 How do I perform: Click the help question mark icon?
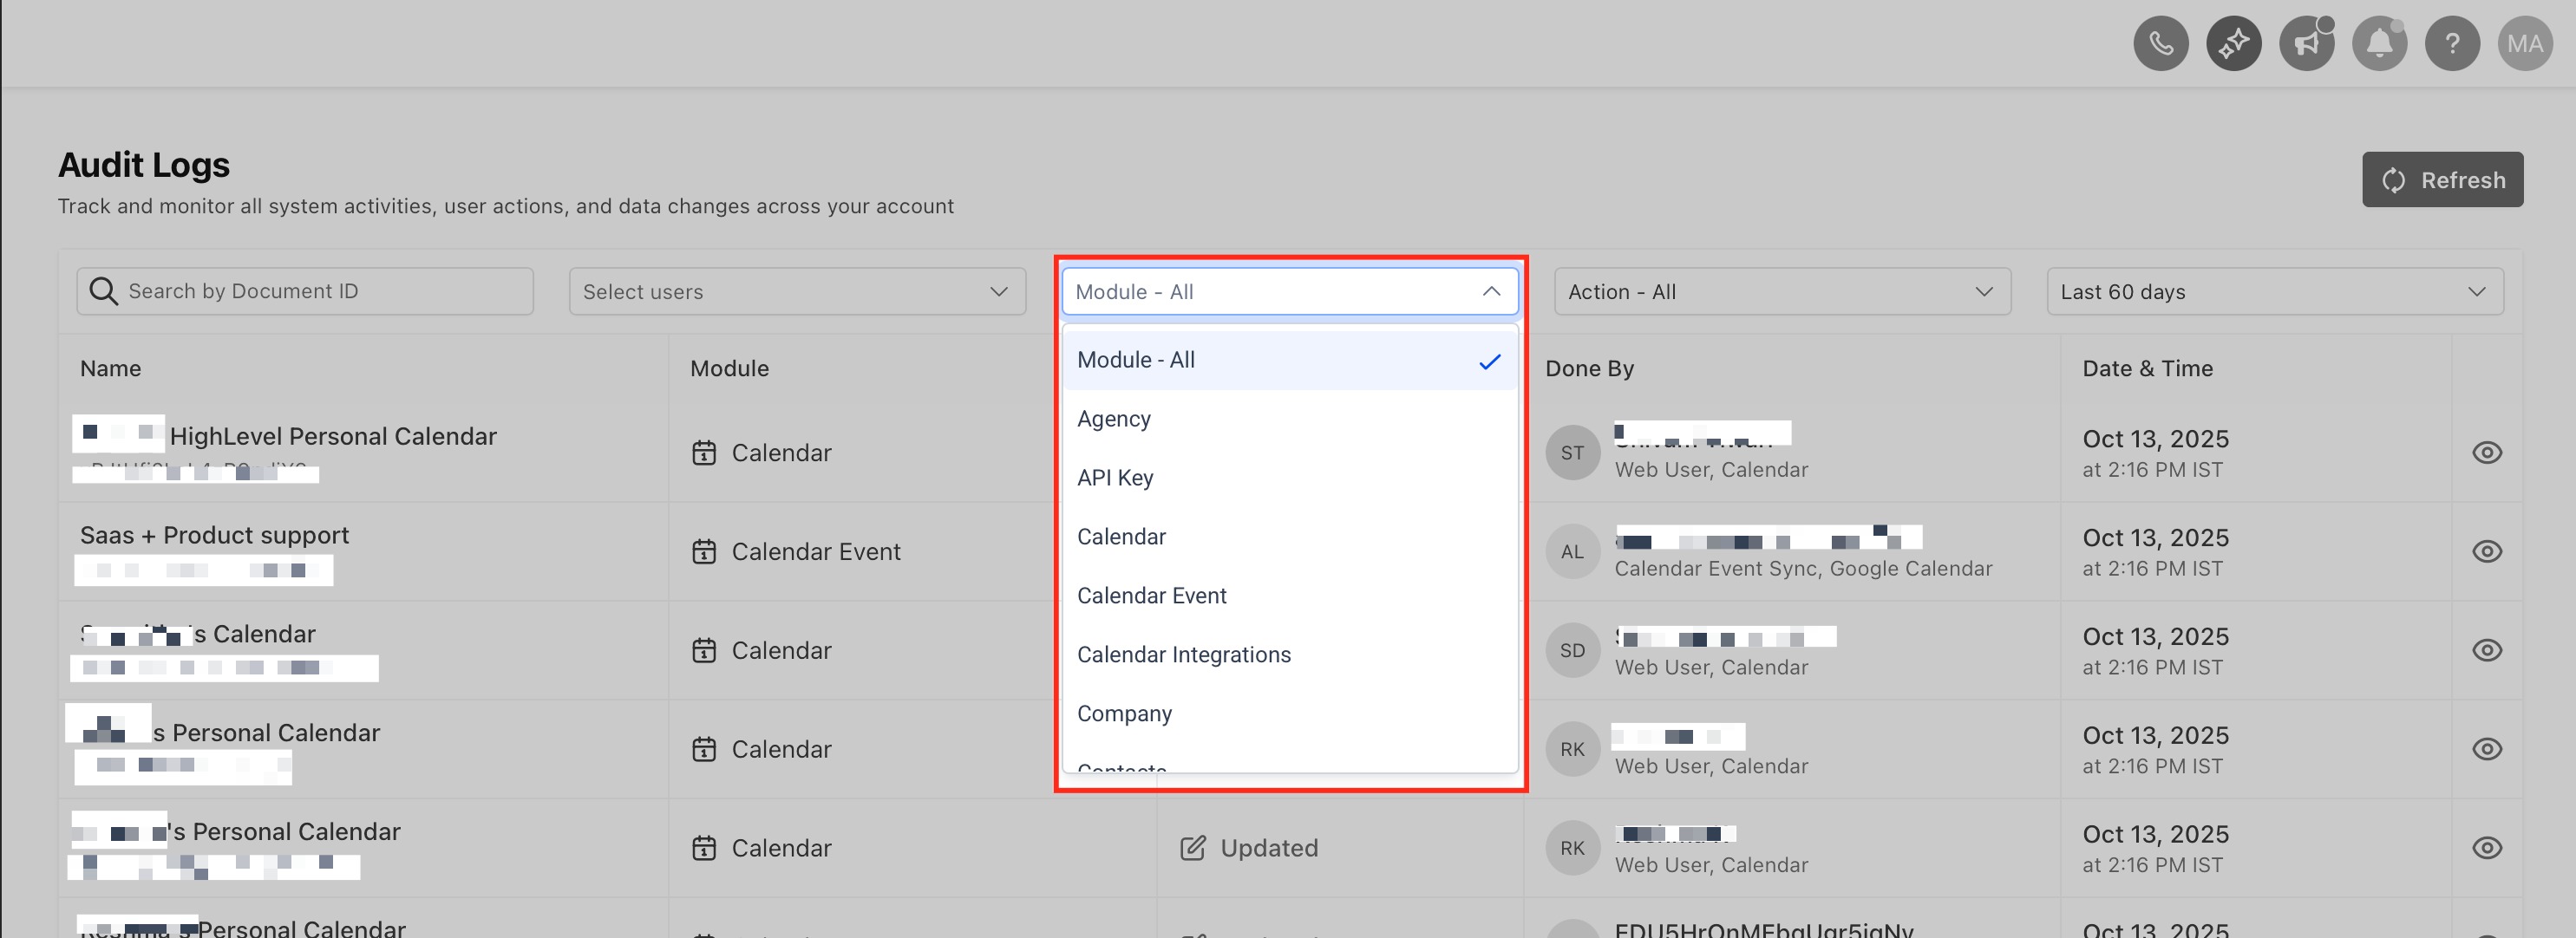2452,44
